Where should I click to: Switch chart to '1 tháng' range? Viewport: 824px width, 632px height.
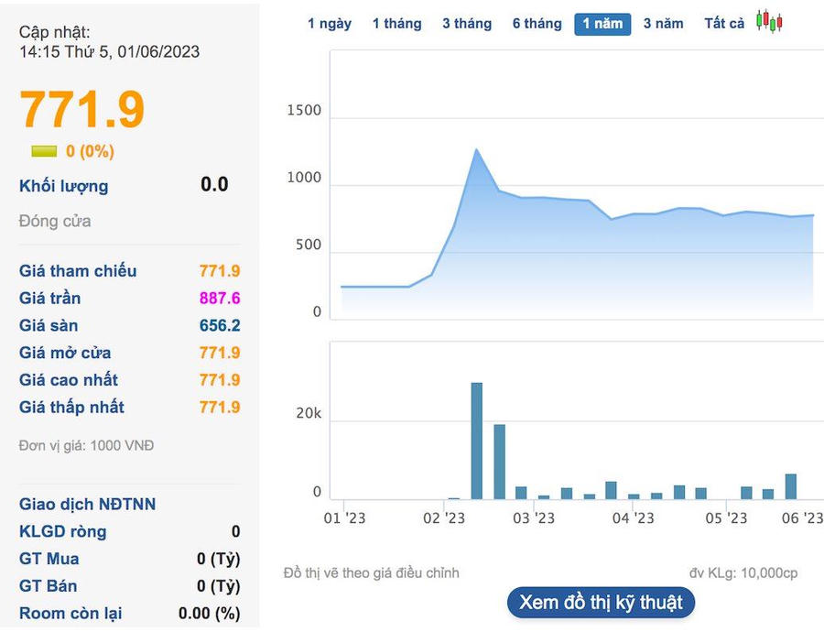[x=396, y=24]
